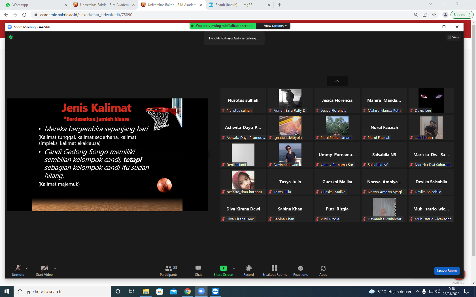Select the David Lee video tile

coord(431,100)
